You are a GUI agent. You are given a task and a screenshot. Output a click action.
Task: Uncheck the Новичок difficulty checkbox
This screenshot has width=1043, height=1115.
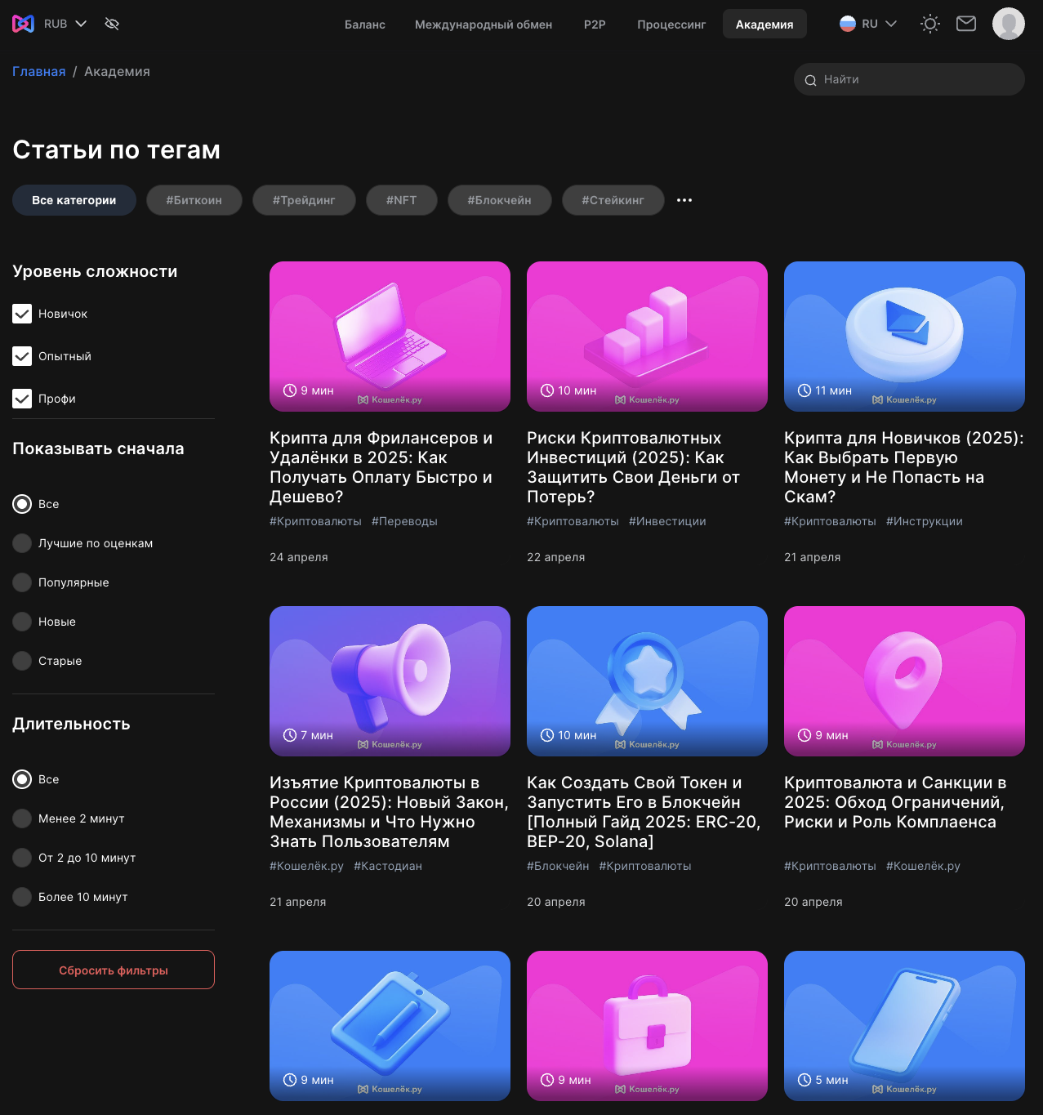[22, 314]
